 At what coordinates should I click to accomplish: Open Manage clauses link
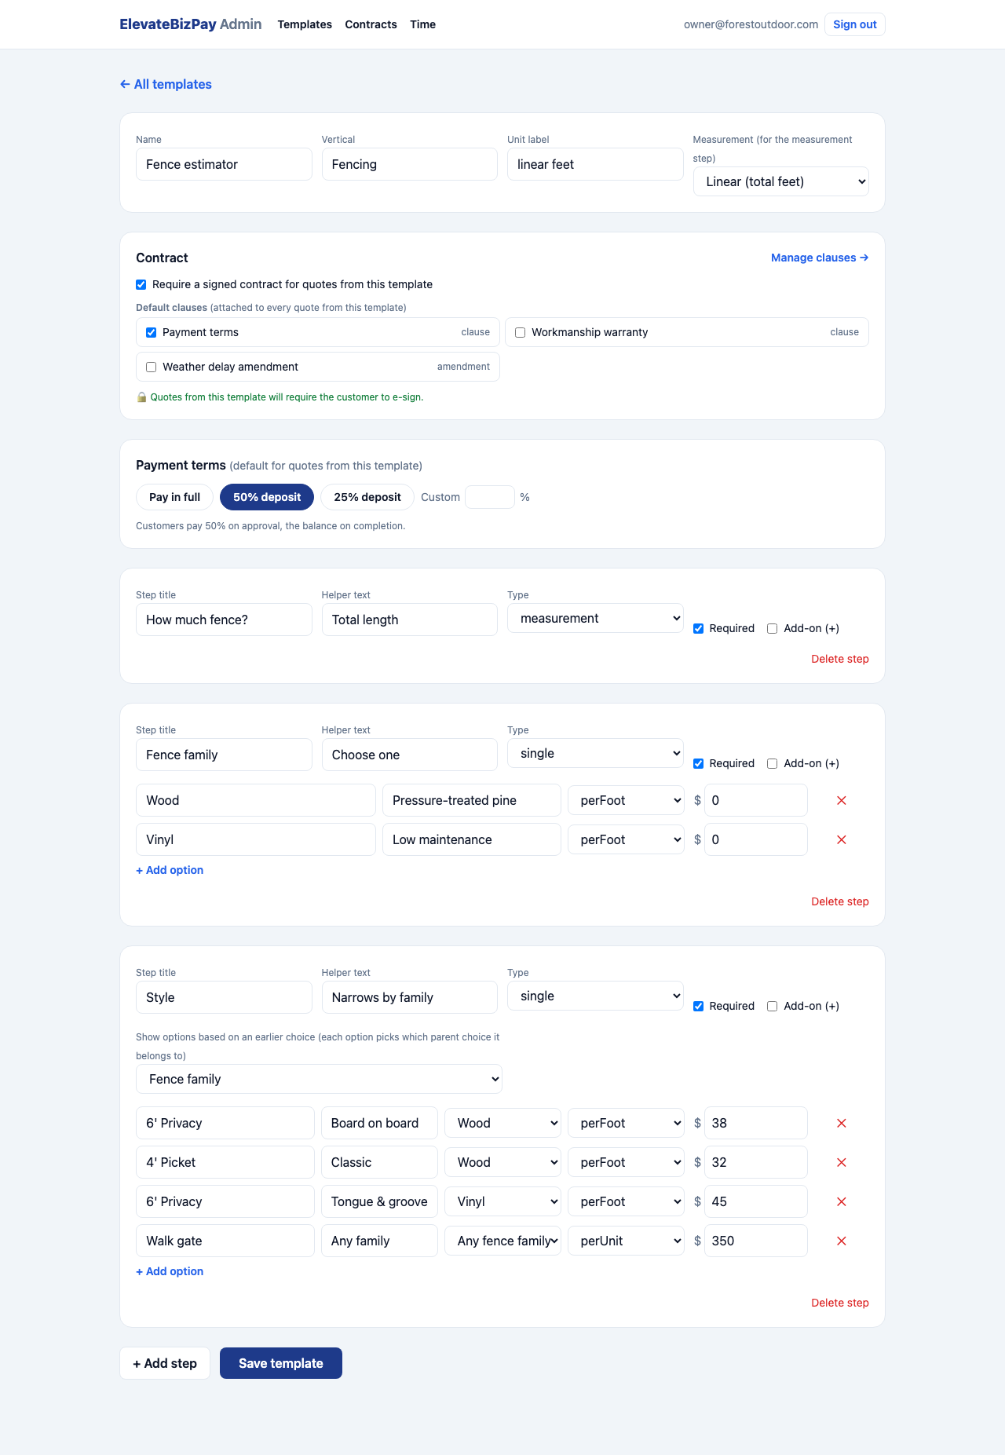click(x=820, y=258)
